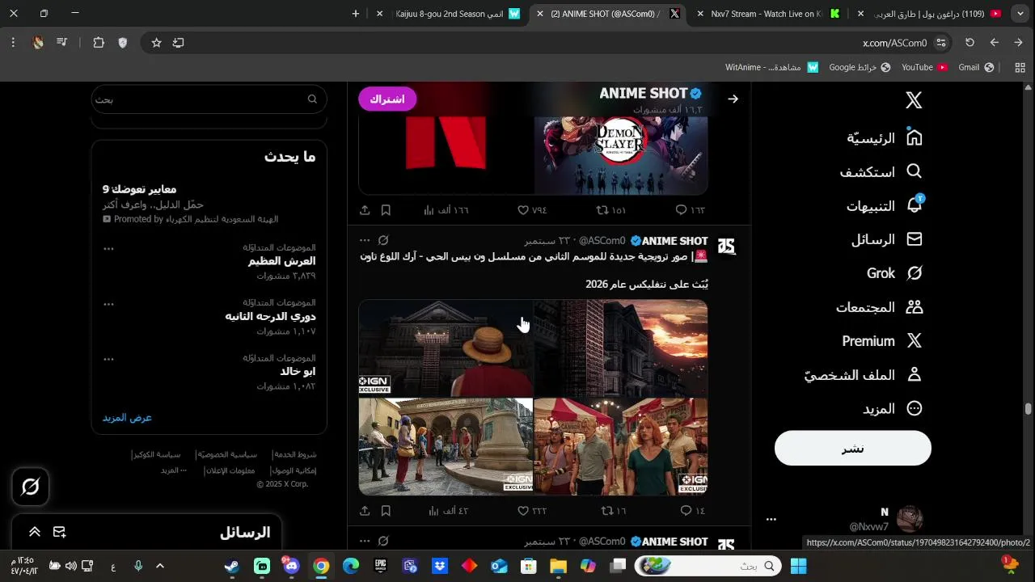Open the X logo home icon

click(x=914, y=100)
